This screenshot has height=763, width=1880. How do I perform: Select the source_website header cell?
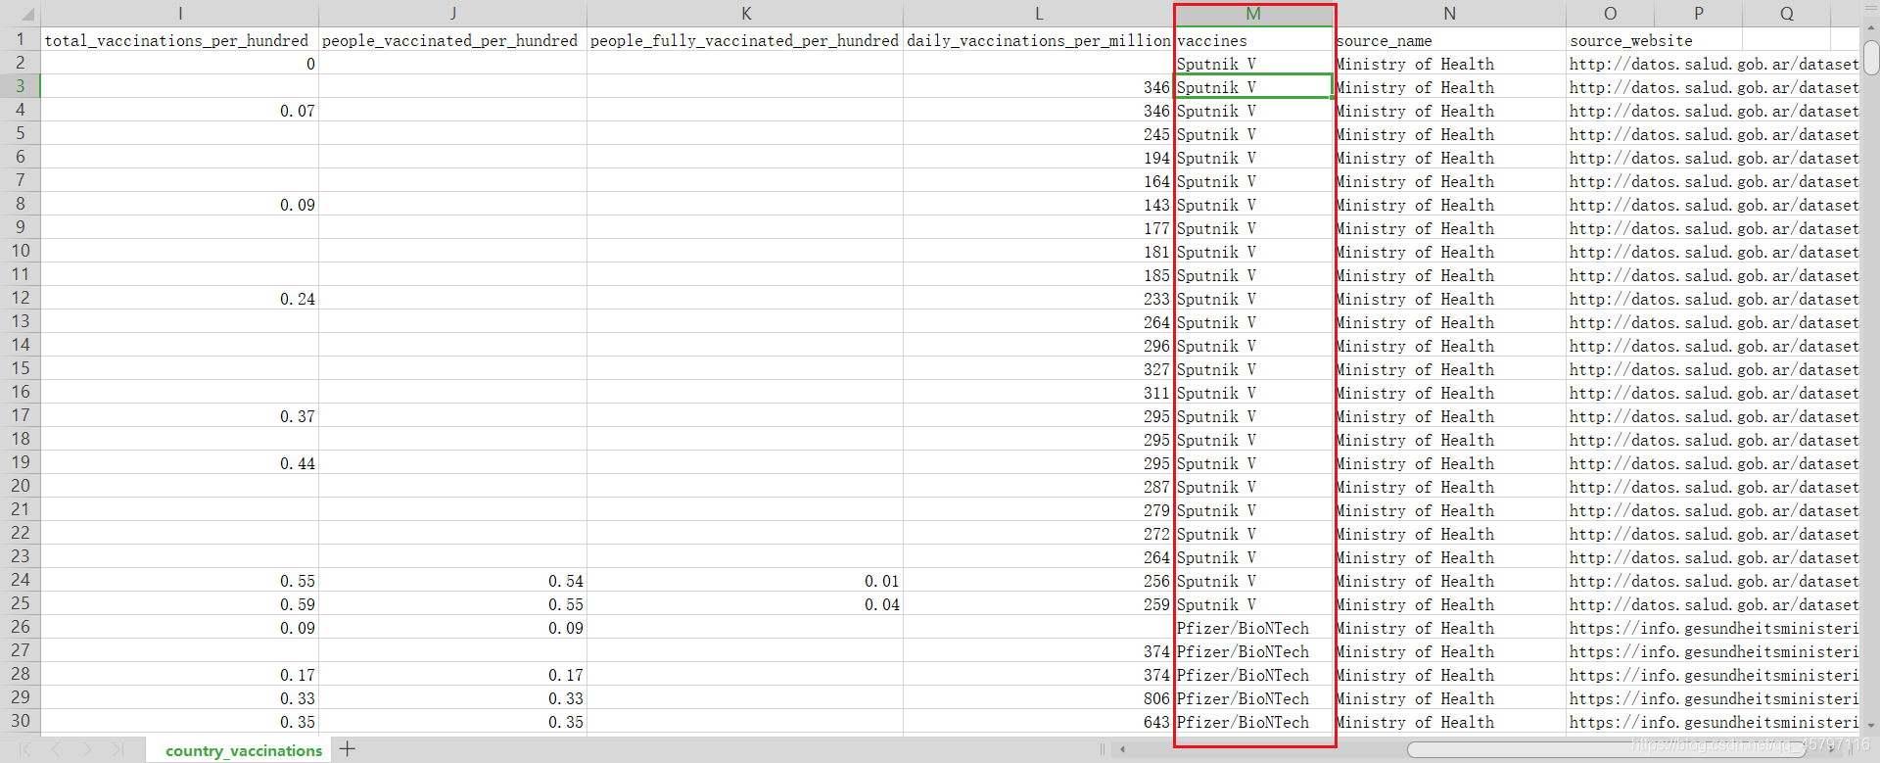(x=1610, y=39)
